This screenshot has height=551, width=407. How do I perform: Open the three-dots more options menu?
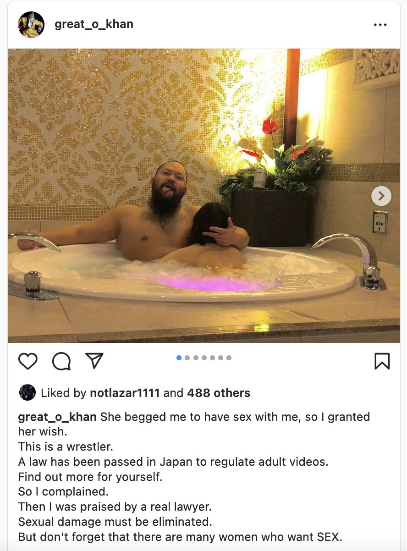[x=380, y=25]
